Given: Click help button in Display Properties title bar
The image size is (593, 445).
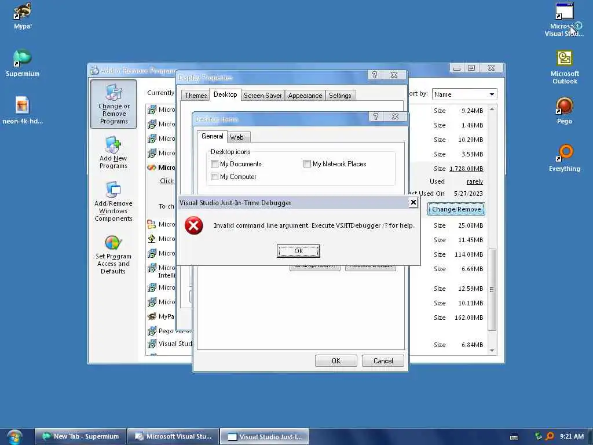Looking at the screenshot, I should click(375, 75).
